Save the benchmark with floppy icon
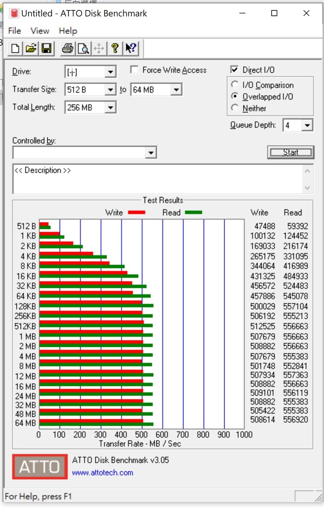The image size is (324, 508). [x=46, y=49]
